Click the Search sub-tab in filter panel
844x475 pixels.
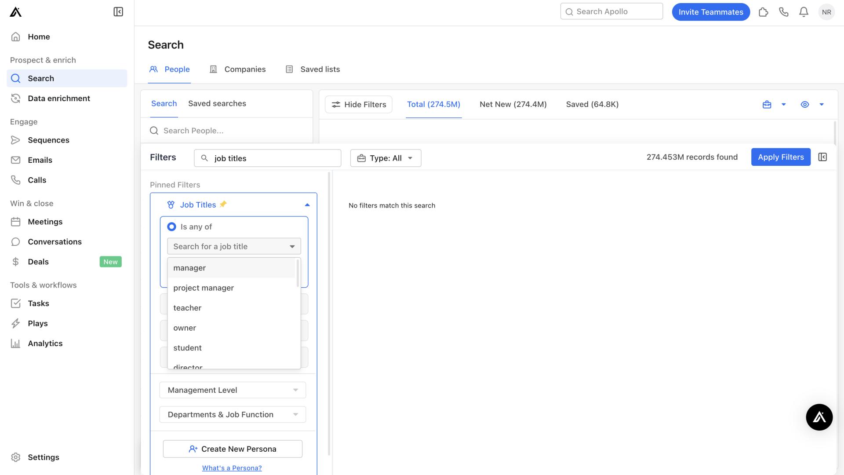(164, 104)
